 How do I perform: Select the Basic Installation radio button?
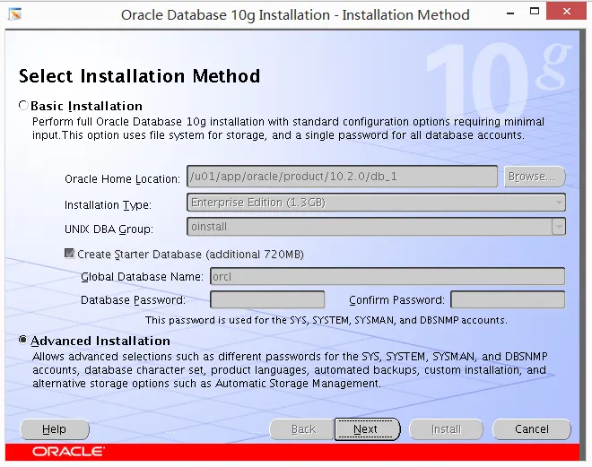(23, 105)
